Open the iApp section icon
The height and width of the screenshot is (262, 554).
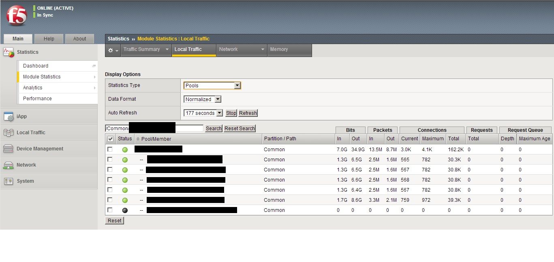9,116
